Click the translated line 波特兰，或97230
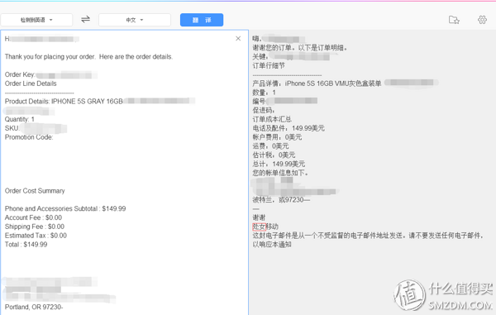This screenshot has height=315, width=496. point(281,199)
